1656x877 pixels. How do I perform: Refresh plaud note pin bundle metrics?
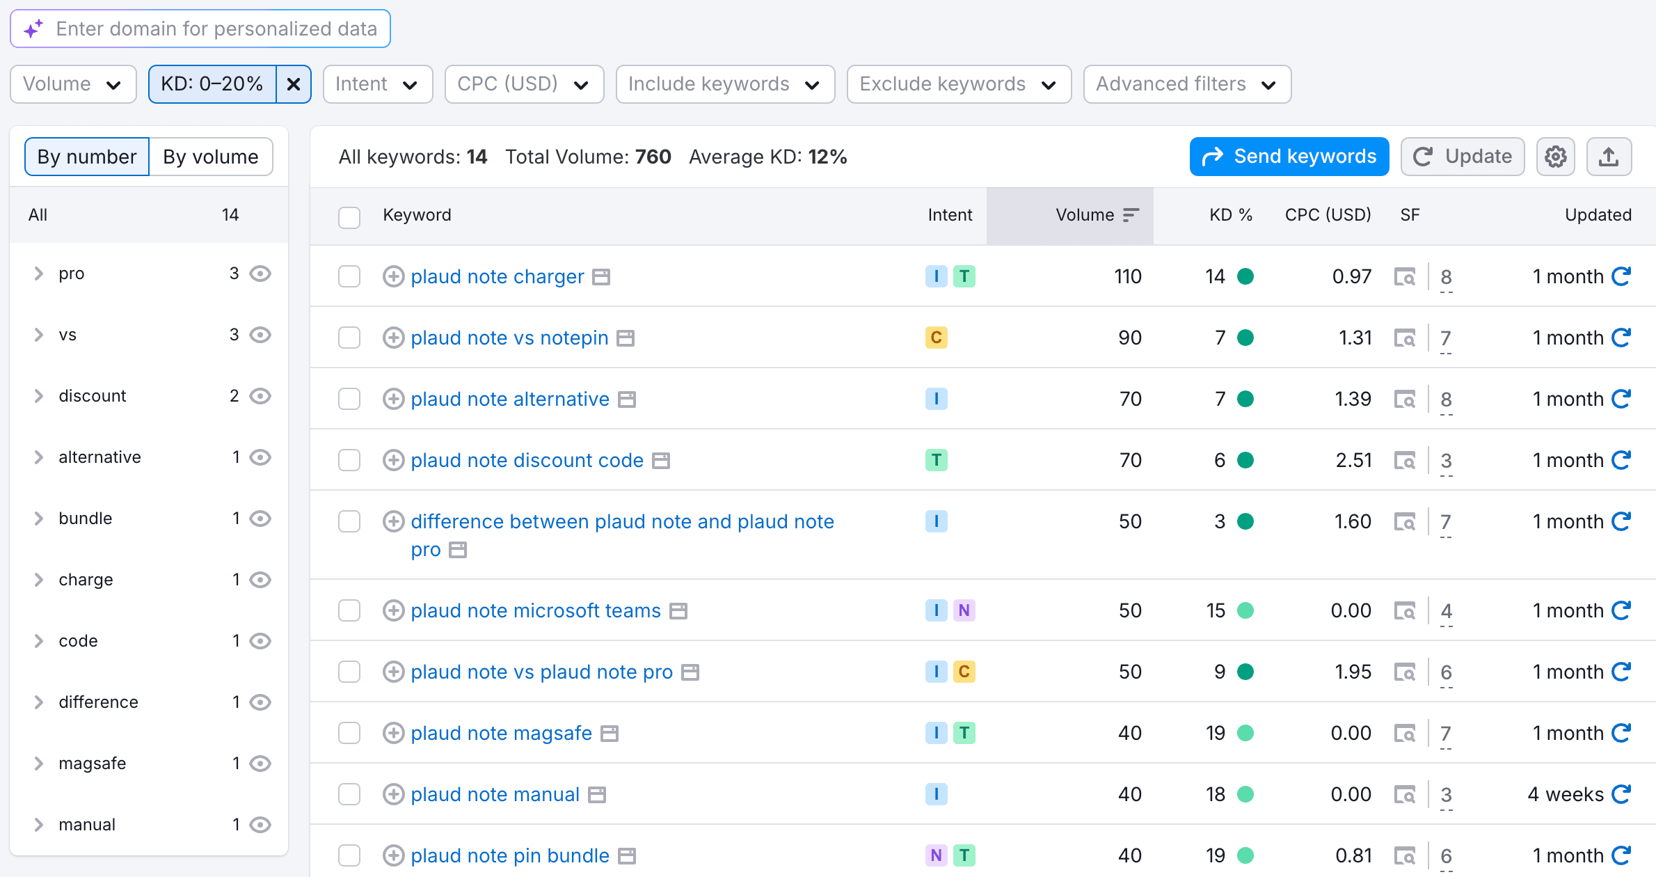1621,855
